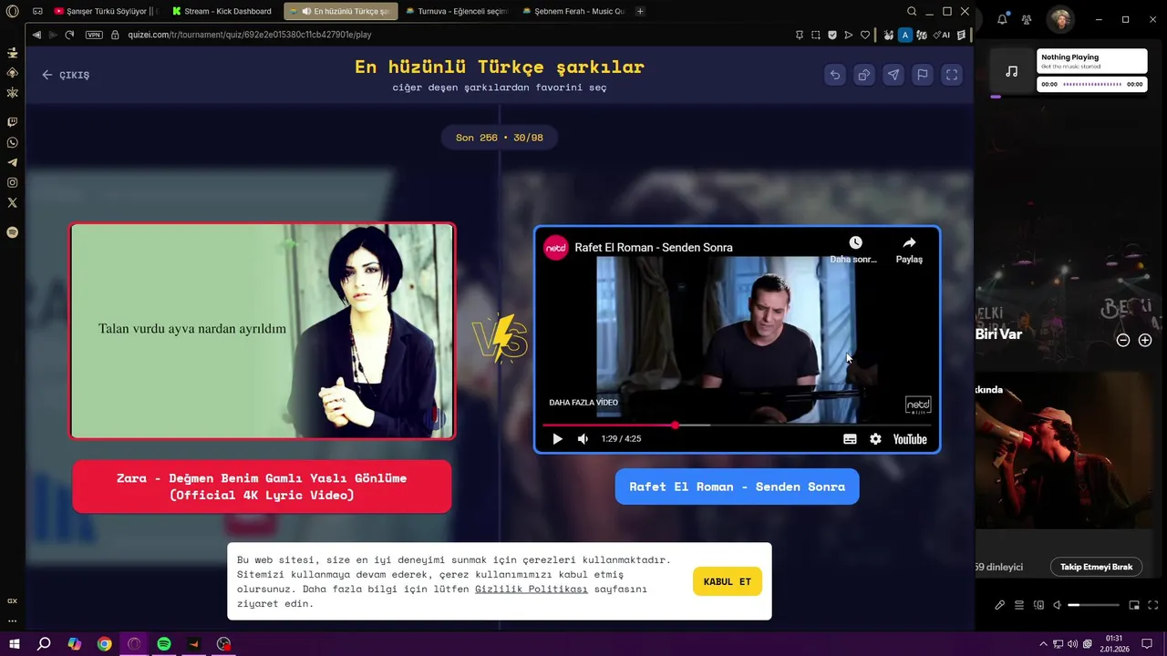
Task: Open the AI extension icon
Action: tap(942, 35)
